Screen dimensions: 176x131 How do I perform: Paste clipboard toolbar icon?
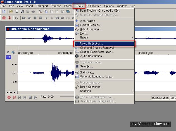(51, 12)
